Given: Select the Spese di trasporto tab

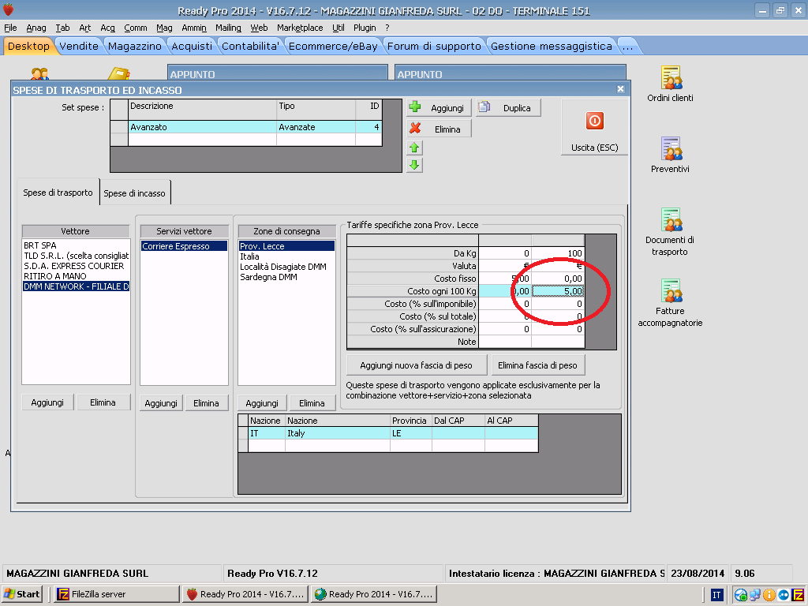Looking at the screenshot, I should tap(58, 193).
